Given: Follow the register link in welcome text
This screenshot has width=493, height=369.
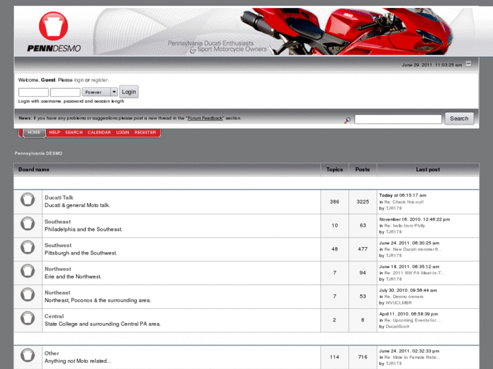Looking at the screenshot, I should point(100,80).
